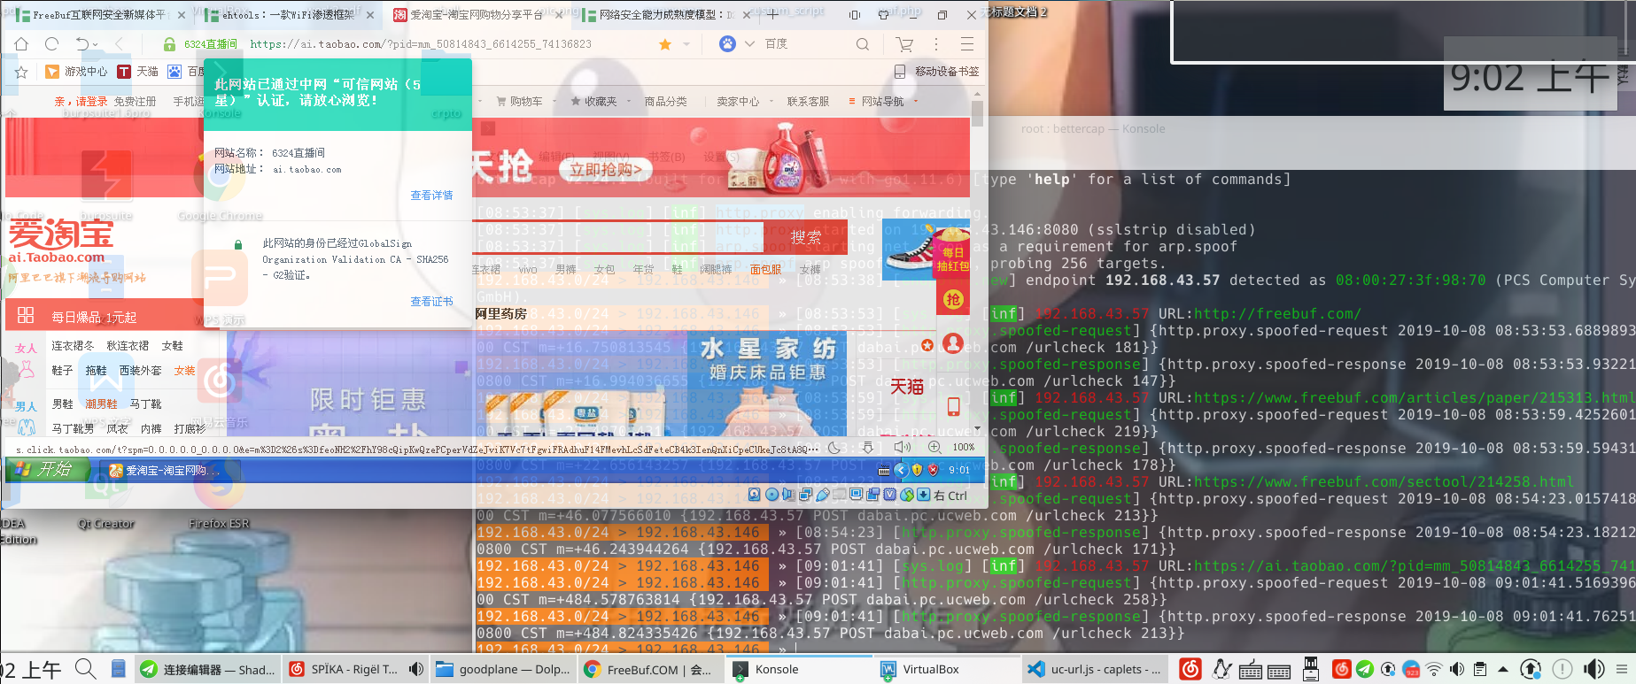Image resolution: width=1636 pixels, height=684 pixels.
Task: Click the address bar URL ai.taobao.com
Action: 421,44
